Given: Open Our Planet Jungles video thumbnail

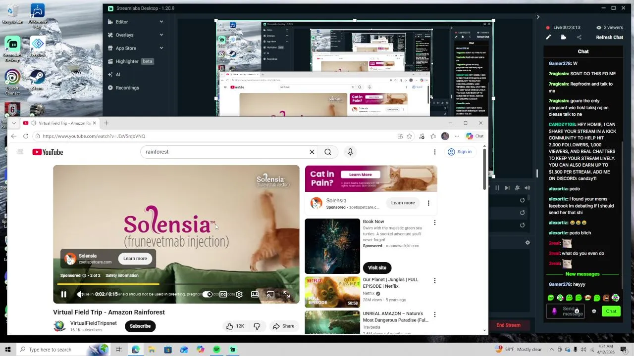Looking at the screenshot, I should pos(332,292).
